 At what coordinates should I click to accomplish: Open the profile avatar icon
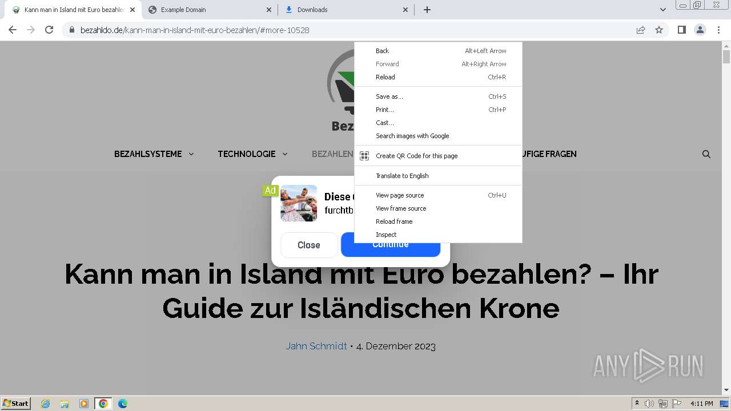click(700, 30)
